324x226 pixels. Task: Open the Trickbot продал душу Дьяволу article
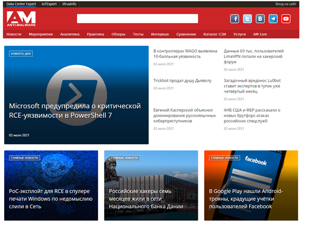[182, 80]
